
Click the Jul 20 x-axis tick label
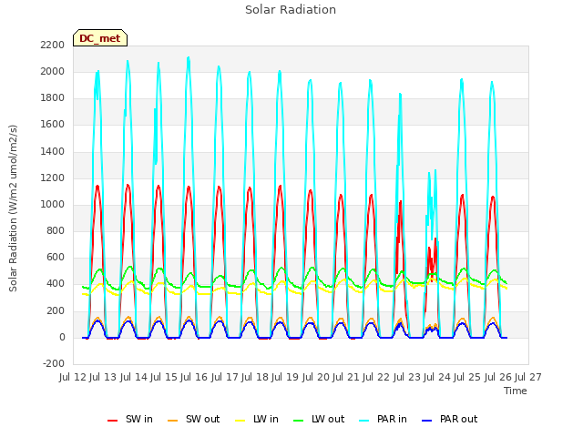316,377
